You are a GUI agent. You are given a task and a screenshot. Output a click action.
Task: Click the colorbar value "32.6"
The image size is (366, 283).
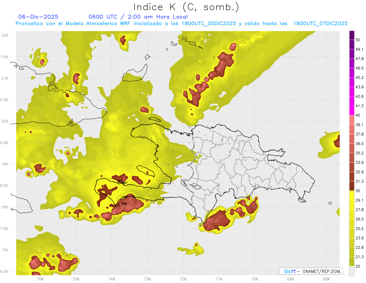click(359, 172)
